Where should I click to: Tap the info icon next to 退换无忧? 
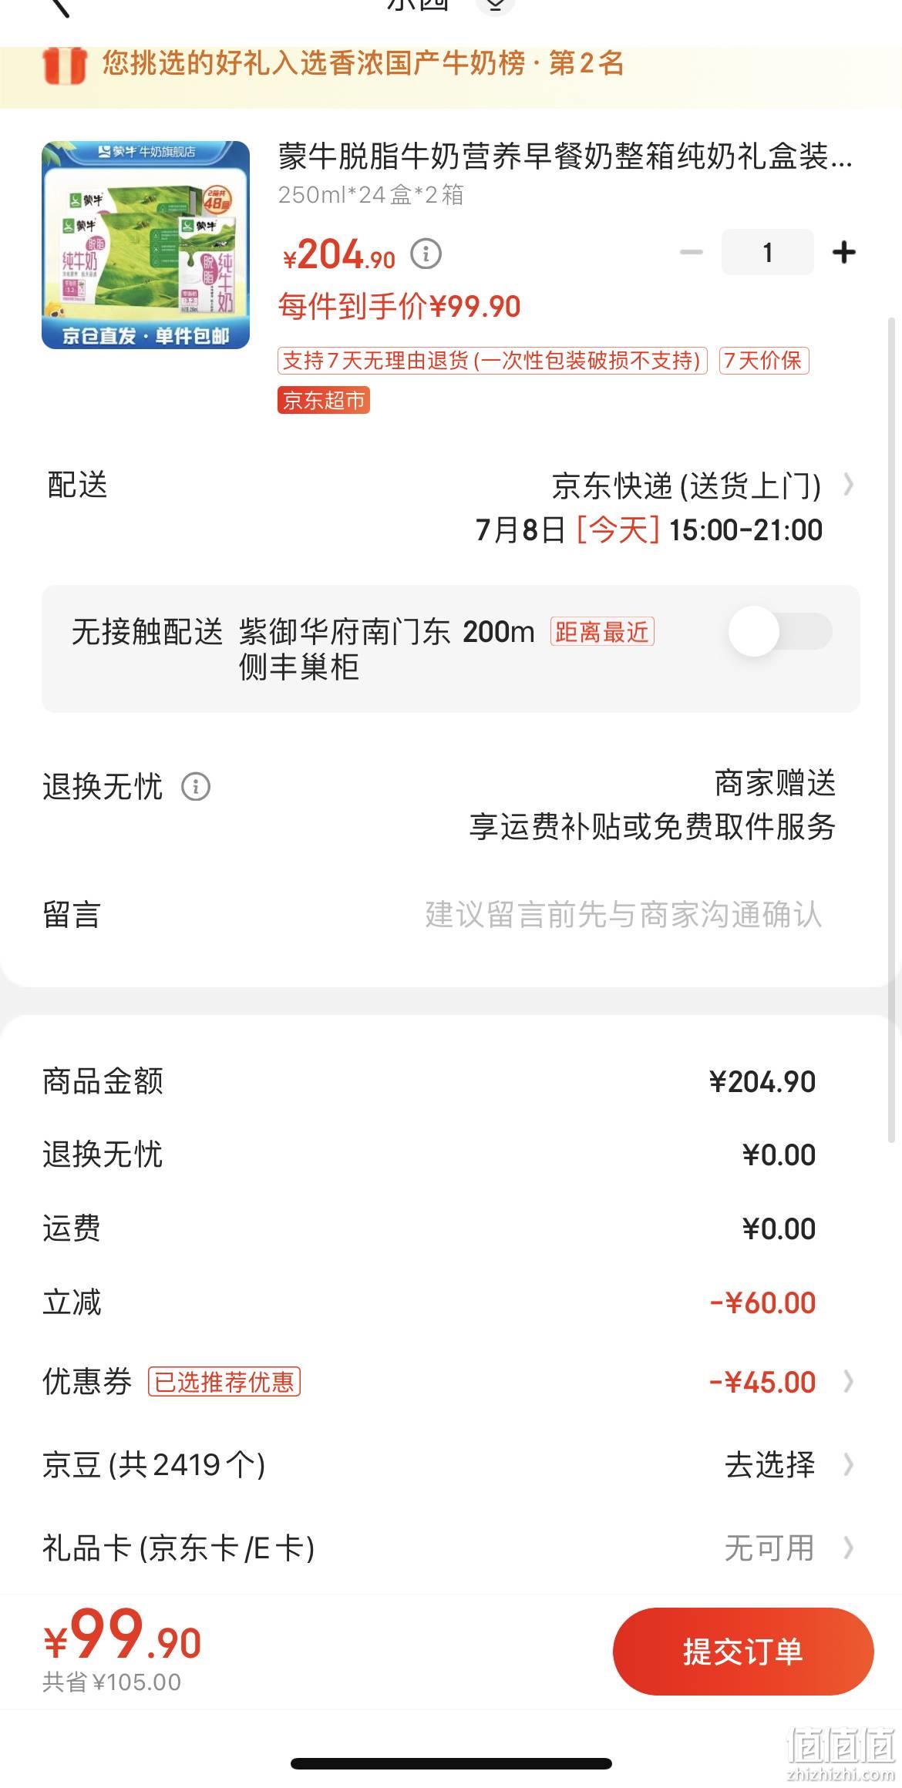point(196,787)
